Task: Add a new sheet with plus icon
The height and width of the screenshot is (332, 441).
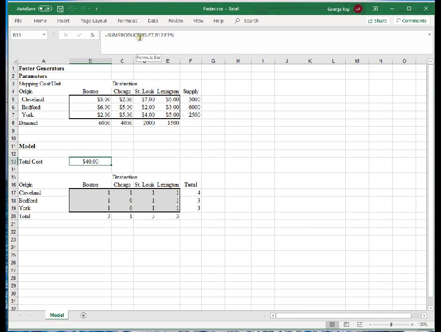Action: tap(83, 316)
